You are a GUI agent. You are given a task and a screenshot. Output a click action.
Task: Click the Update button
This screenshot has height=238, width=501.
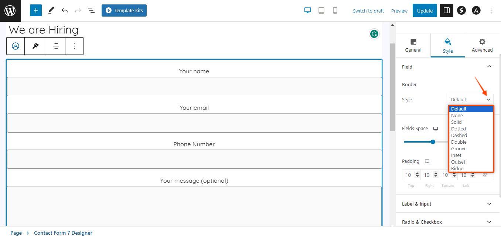click(425, 11)
